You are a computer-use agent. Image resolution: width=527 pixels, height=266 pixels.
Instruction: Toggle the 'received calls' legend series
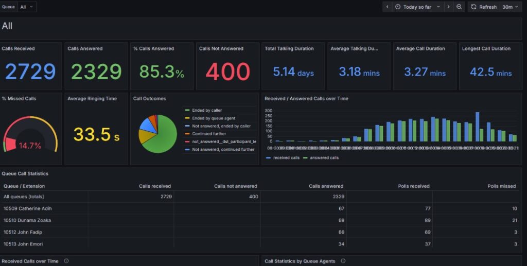point(283,158)
